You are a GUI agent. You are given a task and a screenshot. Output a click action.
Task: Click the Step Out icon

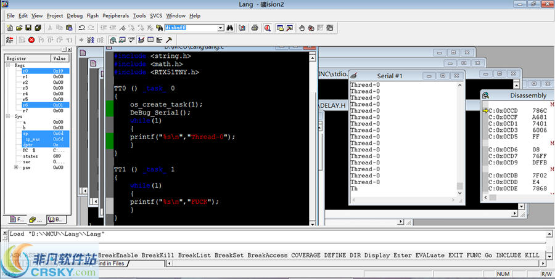[x=59, y=40]
